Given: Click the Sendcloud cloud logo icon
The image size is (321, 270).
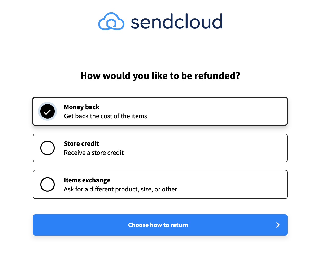Looking at the screenshot, I should (x=111, y=21).
